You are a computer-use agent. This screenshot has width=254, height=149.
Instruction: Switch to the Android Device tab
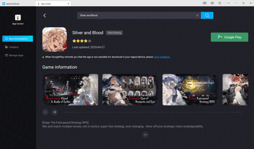tap(11, 4)
